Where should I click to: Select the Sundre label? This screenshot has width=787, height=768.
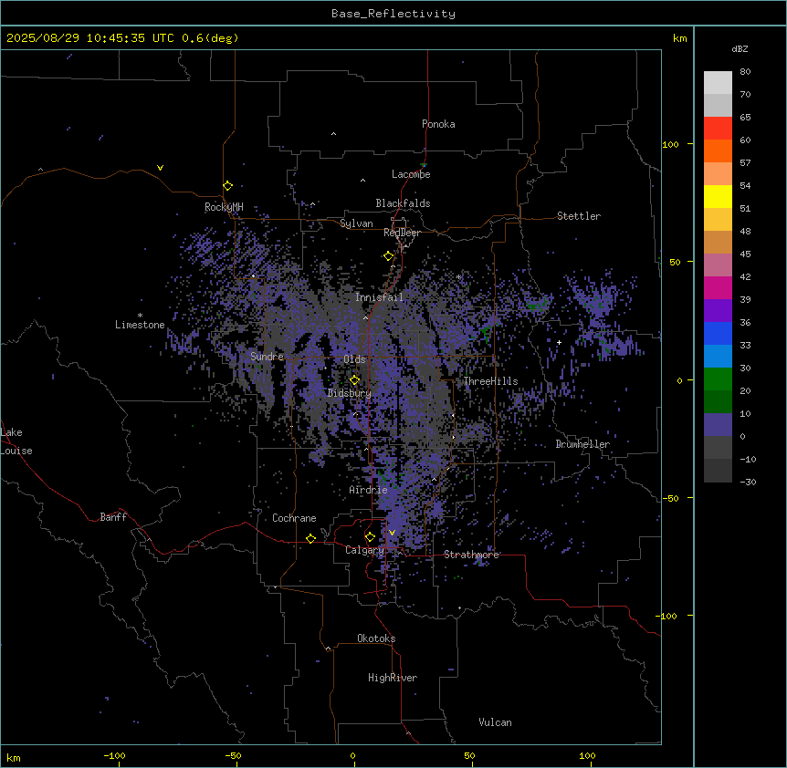click(267, 357)
